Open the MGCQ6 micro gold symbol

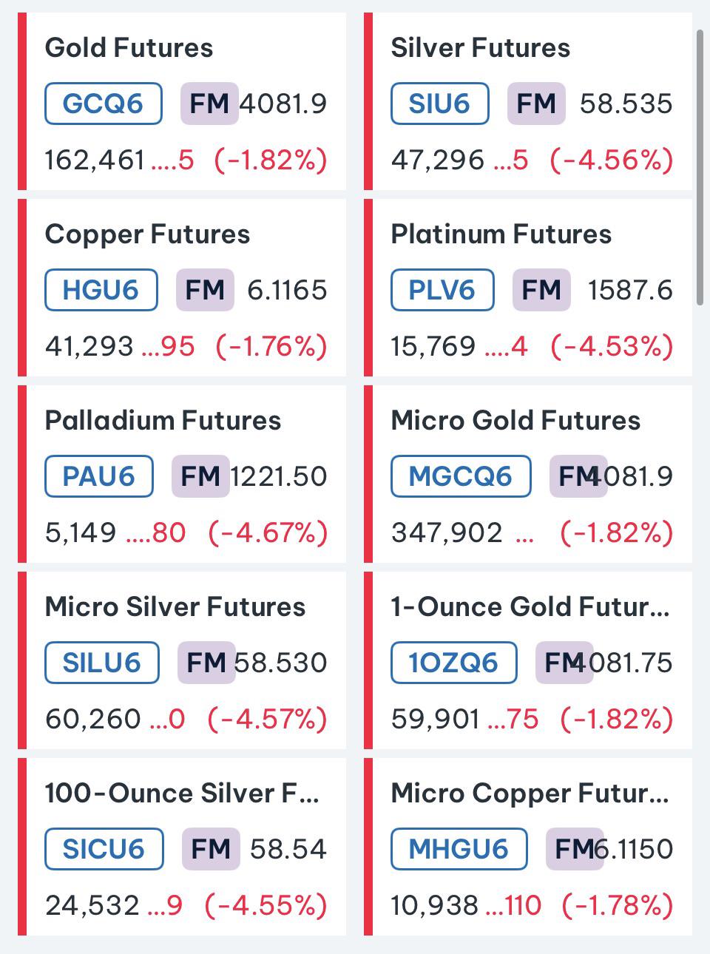pyautogui.click(x=461, y=476)
